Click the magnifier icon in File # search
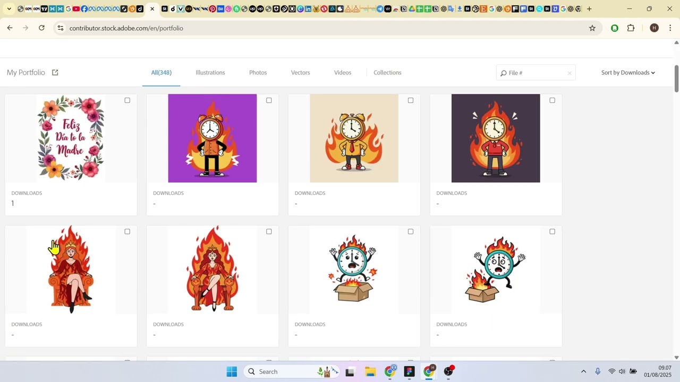The height and width of the screenshot is (382, 680). click(x=503, y=73)
